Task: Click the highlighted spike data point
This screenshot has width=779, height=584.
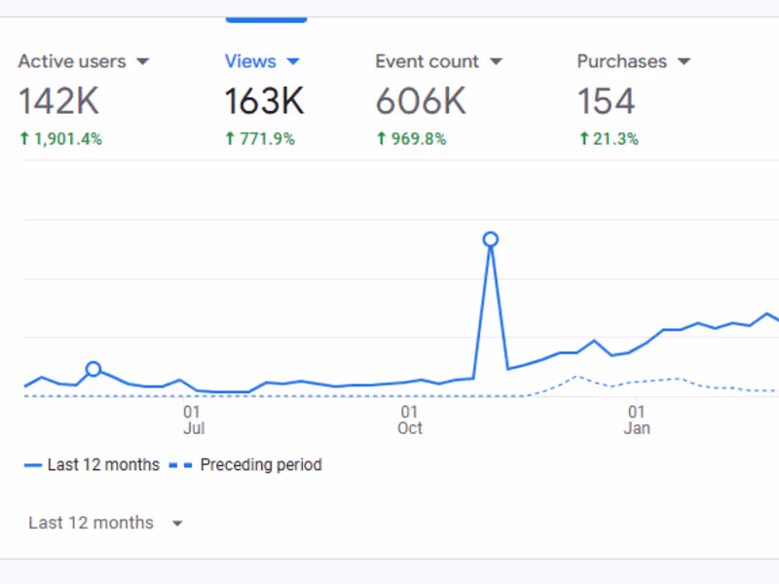Action: coord(490,238)
